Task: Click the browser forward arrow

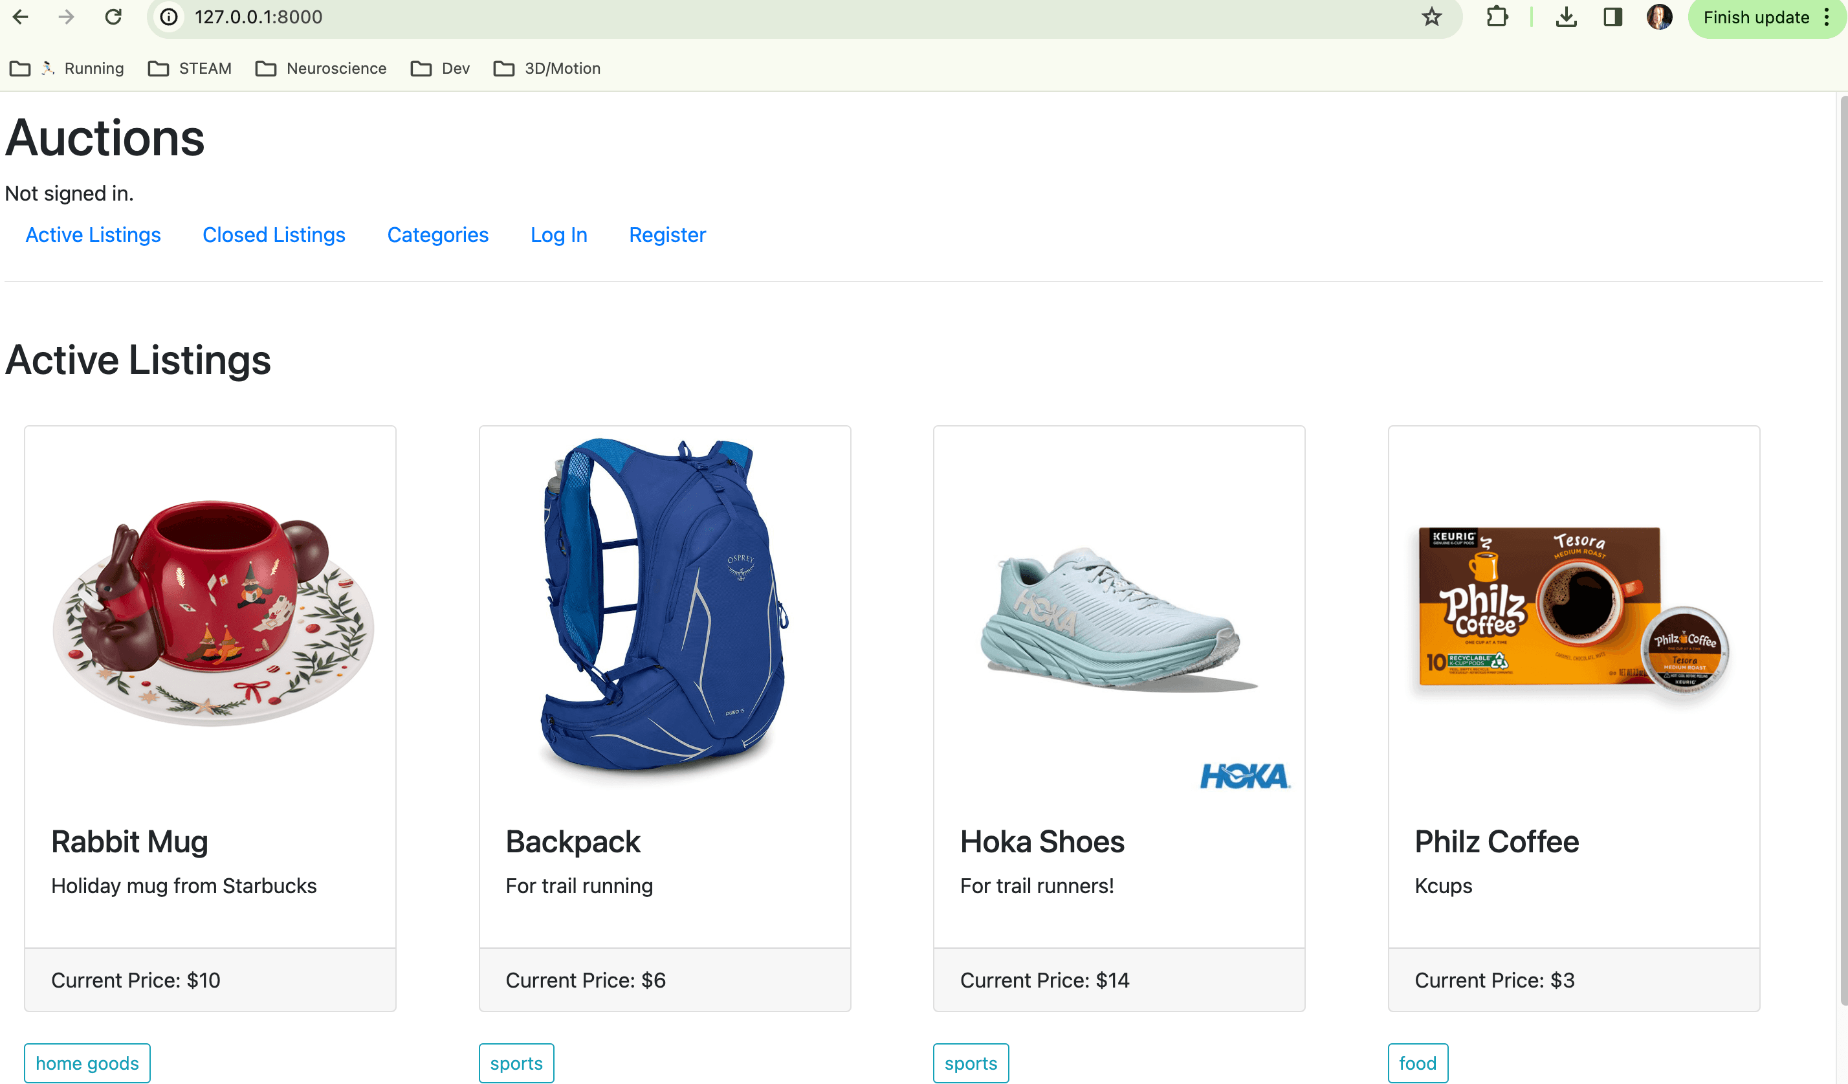Action: [x=67, y=17]
